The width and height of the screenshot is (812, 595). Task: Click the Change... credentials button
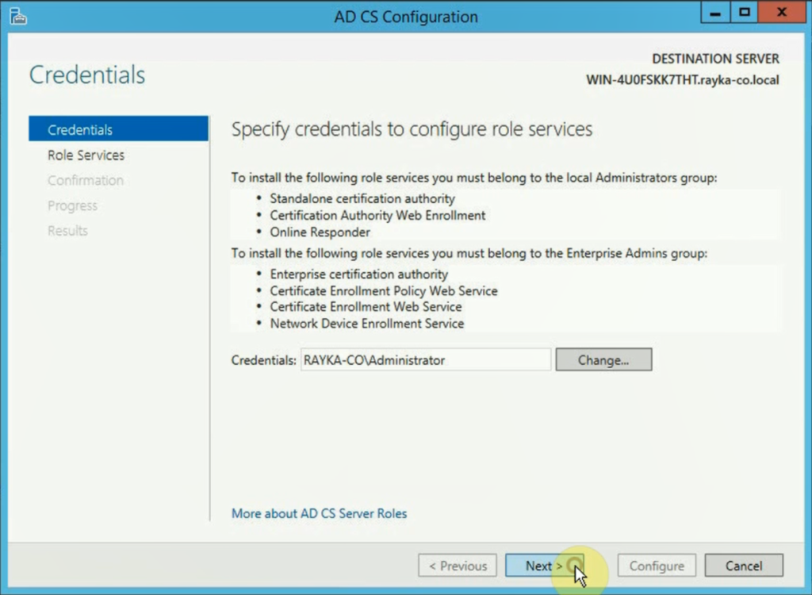tap(603, 359)
